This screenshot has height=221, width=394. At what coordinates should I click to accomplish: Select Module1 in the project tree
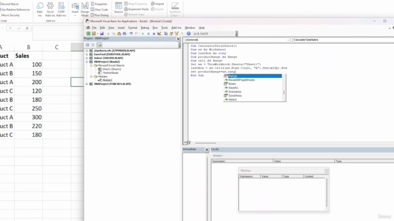(107, 80)
